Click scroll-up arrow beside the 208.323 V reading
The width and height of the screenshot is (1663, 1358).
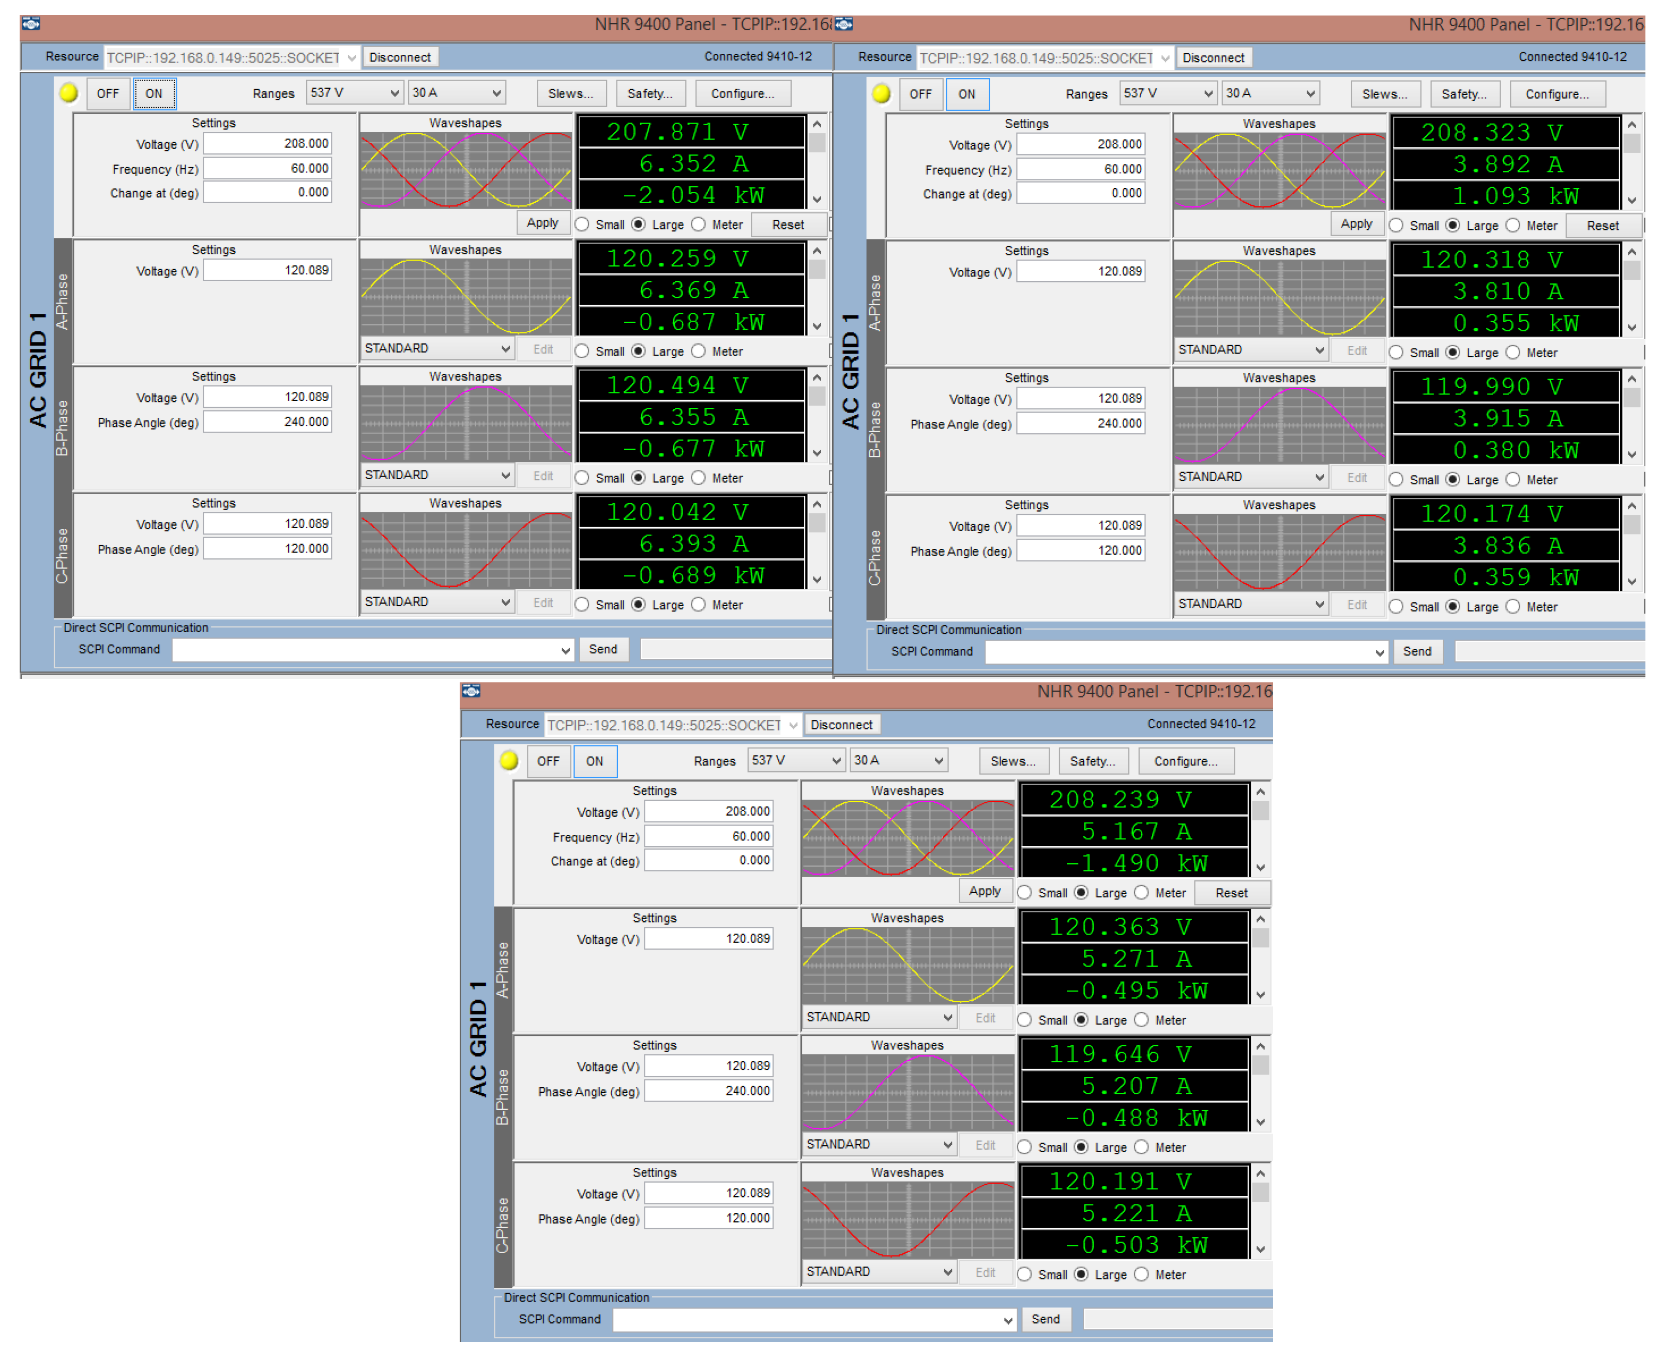tap(1631, 125)
